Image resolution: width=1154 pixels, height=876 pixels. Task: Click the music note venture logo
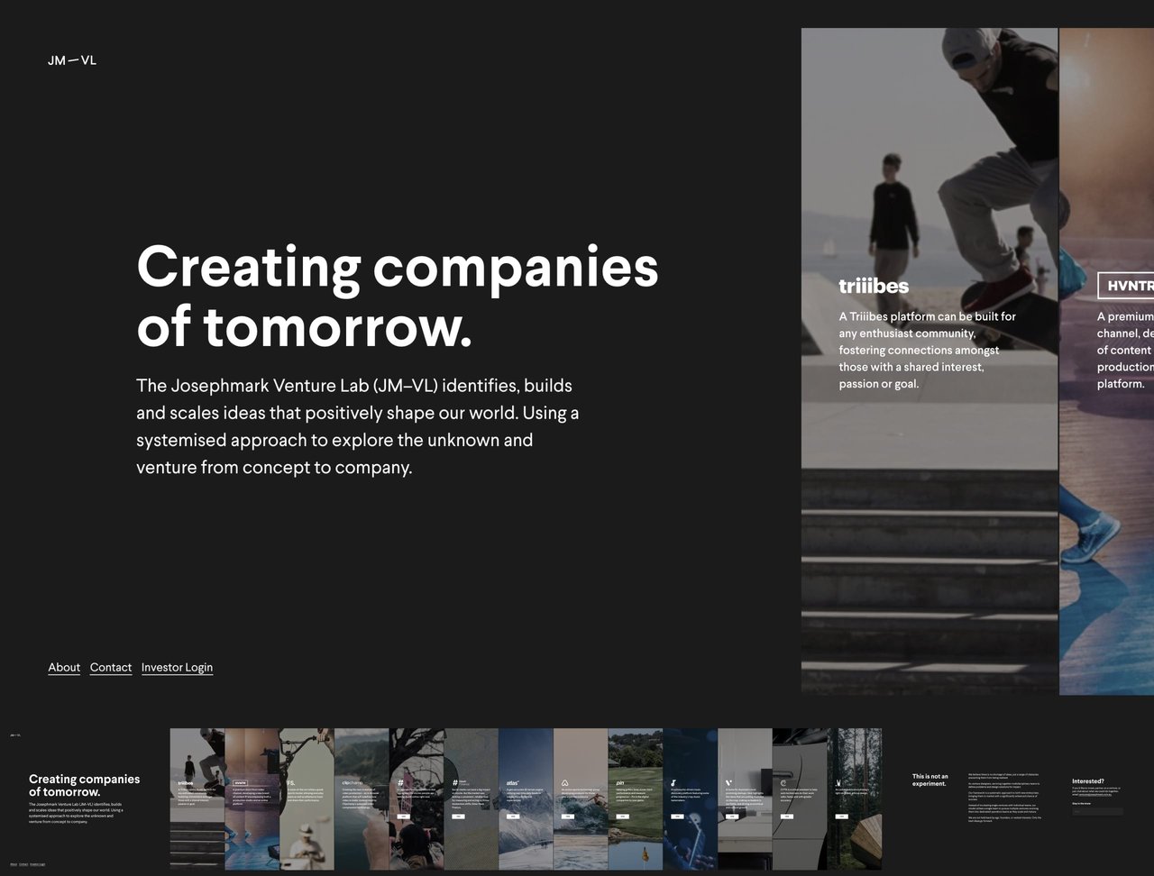673,783
